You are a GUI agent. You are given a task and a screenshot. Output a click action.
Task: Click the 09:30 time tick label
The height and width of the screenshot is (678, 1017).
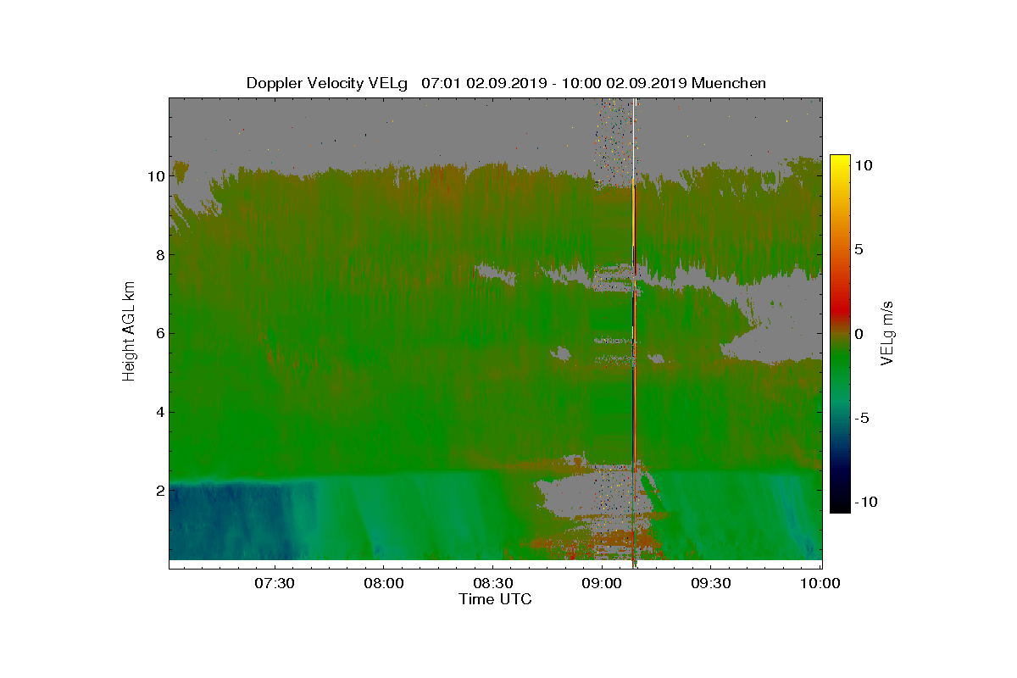click(x=712, y=583)
